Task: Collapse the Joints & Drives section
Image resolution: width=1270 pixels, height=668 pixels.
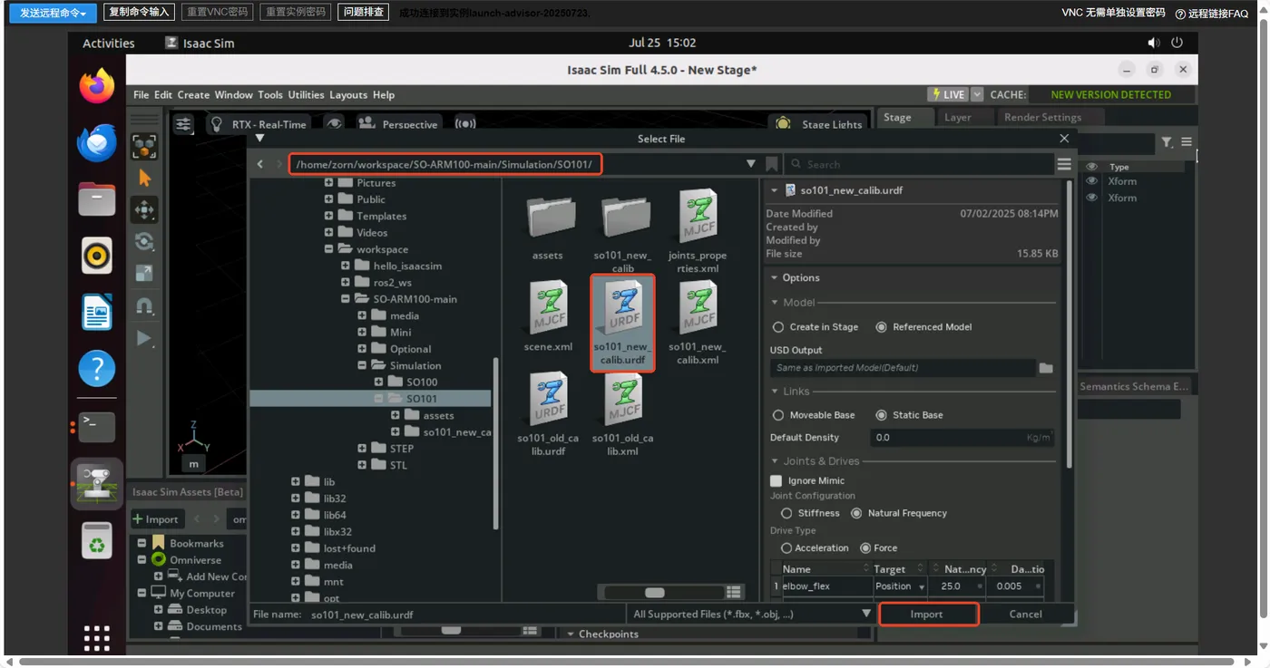Action: click(x=775, y=461)
